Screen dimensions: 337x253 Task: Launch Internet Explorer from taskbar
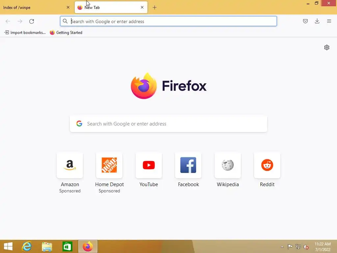(x=27, y=246)
